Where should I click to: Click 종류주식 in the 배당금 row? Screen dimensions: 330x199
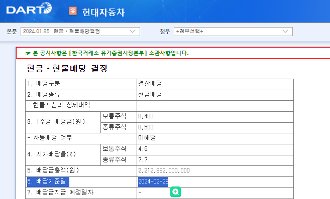click(115, 127)
